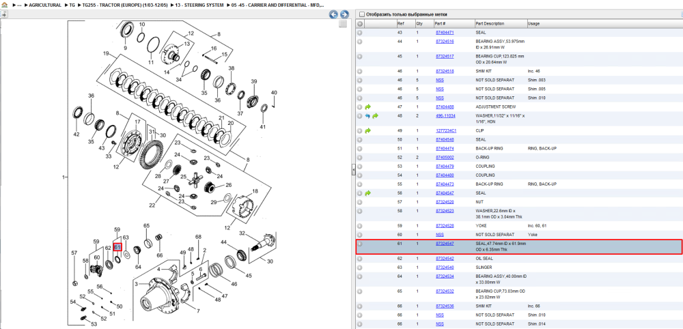Open the NSS link on the Yoke row
683x329 pixels.
coord(439,235)
